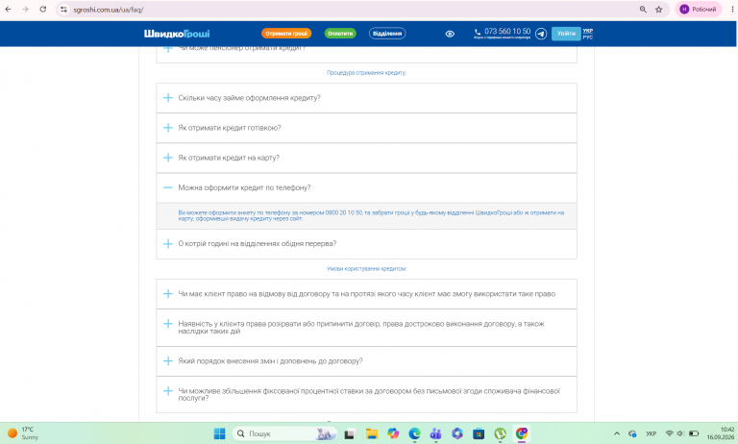Show hidden system tray icons

coord(617,433)
